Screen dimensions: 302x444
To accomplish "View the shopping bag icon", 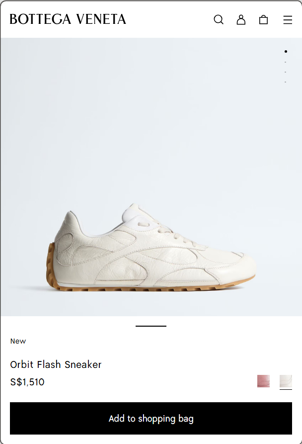I will (264, 19).
